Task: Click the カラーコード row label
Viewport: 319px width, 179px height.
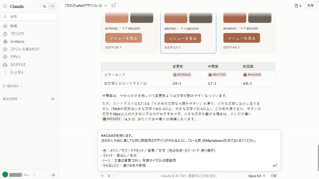Action: pyautogui.click(x=115, y=75)
